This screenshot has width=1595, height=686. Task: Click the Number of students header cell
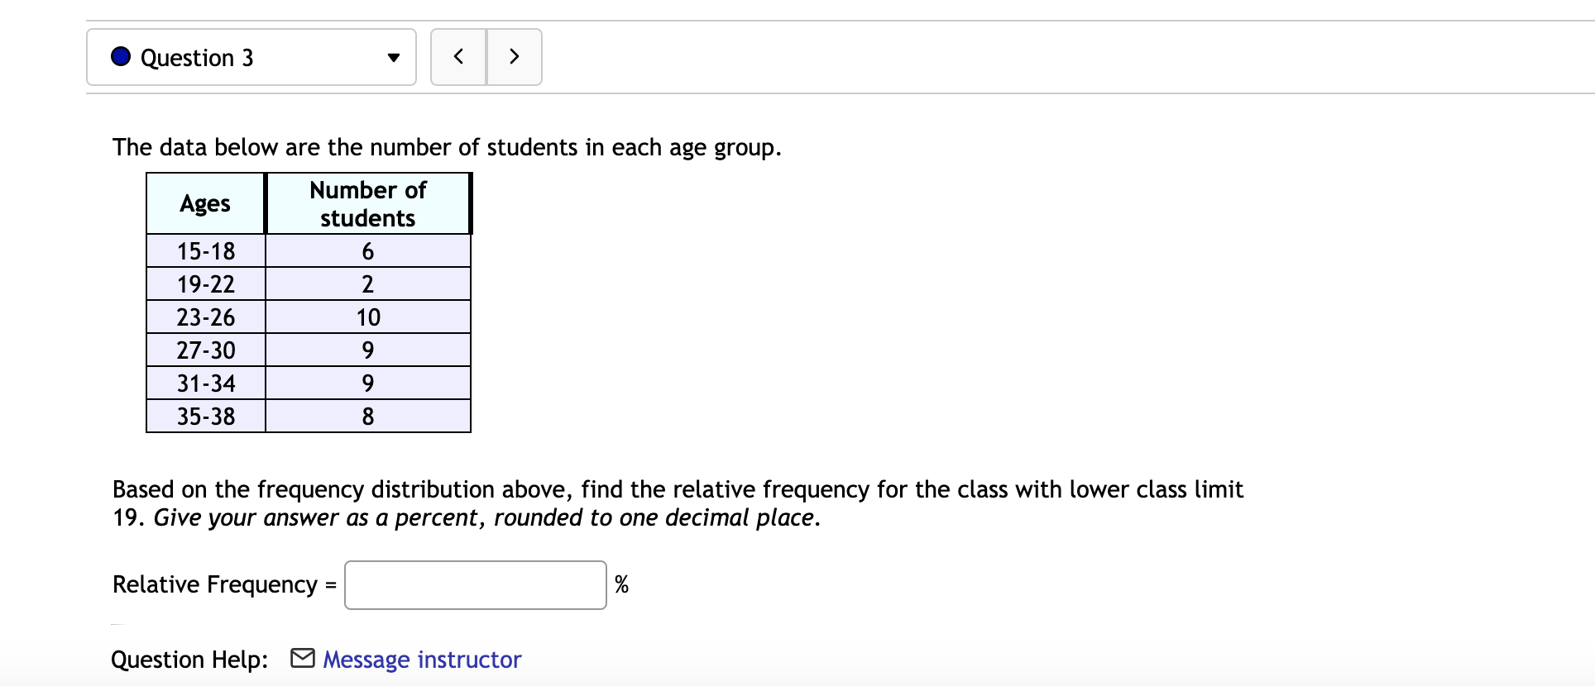(367, 203)
